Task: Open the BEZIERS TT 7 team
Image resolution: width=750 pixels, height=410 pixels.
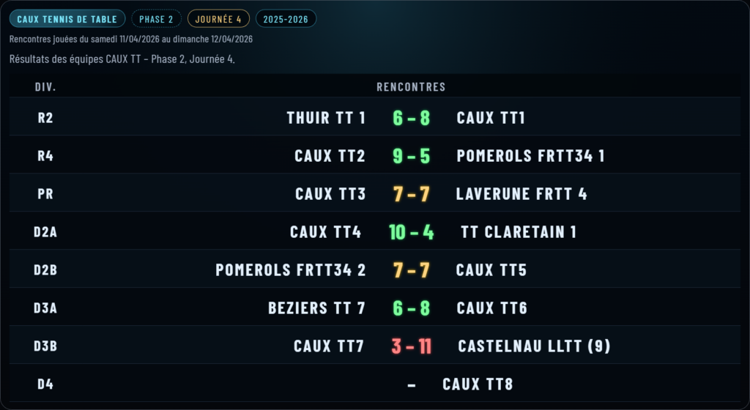Action: pyautogui.click(x=316, y=308)
